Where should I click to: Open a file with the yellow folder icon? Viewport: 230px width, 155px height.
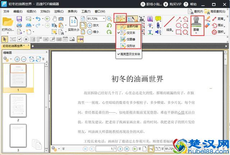point(8,22)
